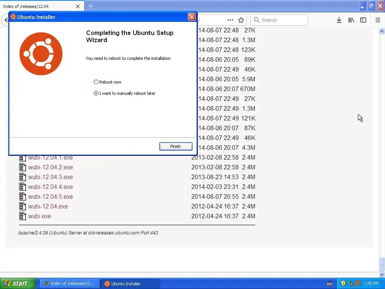
Task: Click the binary file icon beside wubi-12.04.3.exe
Action: [22, 177]
